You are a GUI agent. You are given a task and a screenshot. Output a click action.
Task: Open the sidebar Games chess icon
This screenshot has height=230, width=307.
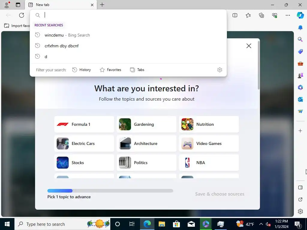300,75
